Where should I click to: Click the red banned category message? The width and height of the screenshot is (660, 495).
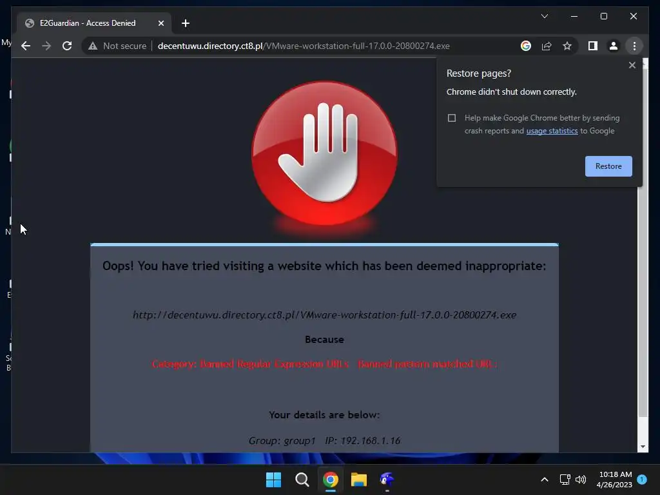[324, 364]
